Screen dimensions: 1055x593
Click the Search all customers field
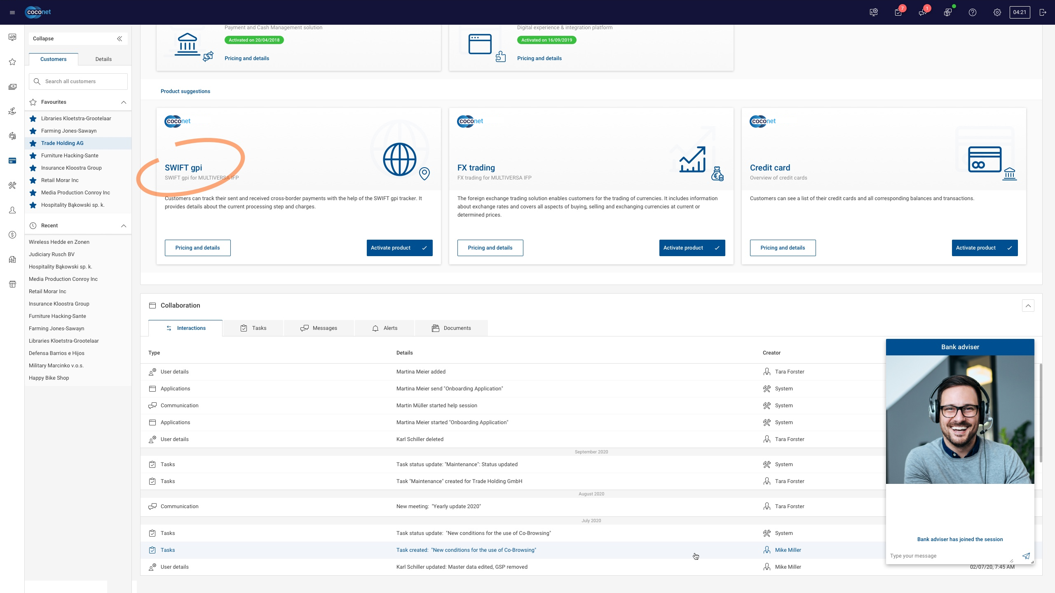pyautogui.click(x=78, y=82)
